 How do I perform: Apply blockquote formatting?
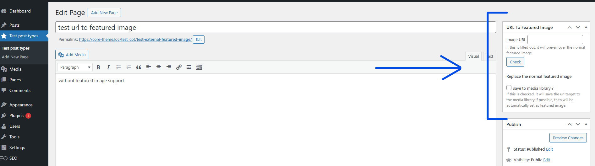[139, 67]
